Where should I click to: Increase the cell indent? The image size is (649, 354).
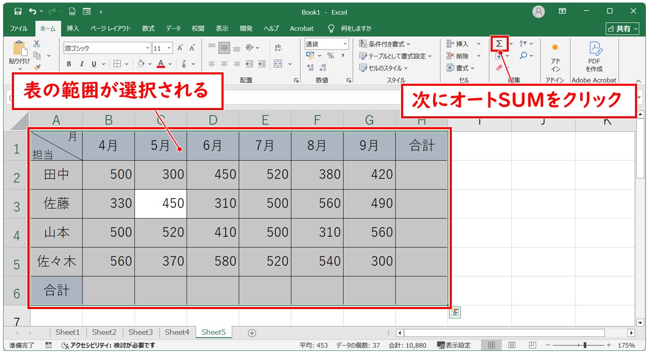click(x=261, y=64)
